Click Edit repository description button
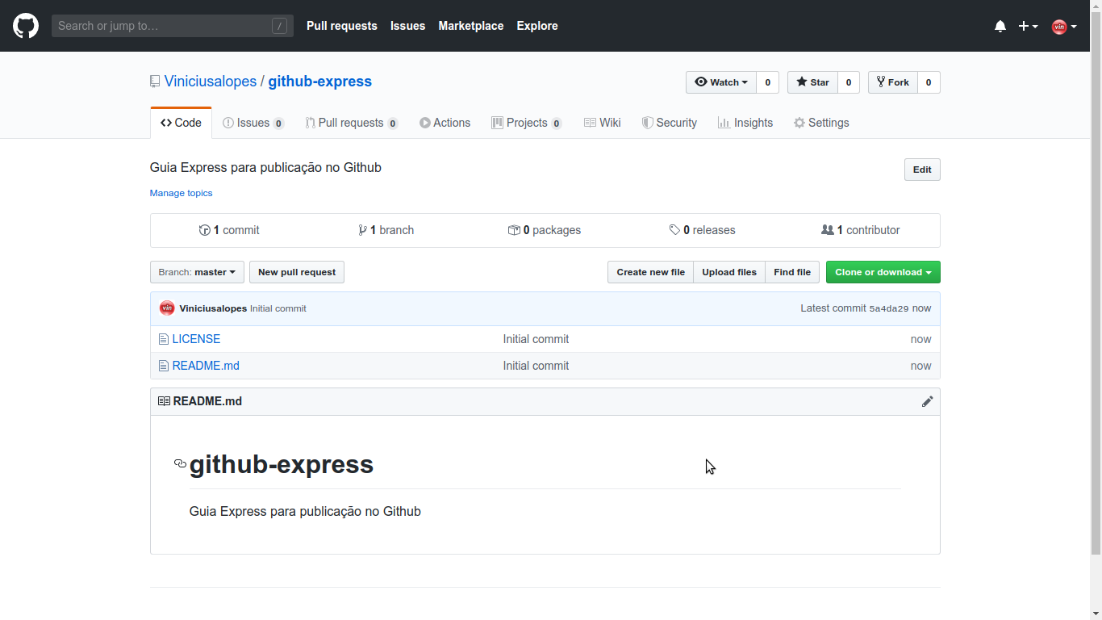This screenshot has height=620, width=1102. [922, 170]
